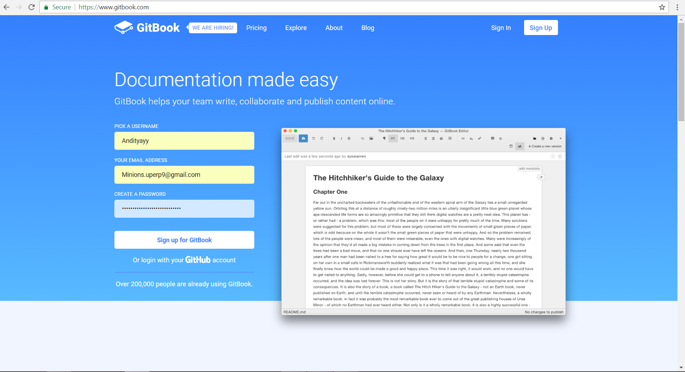Click the syswarren author name
The image size is (685, 372).
point(357,156)
